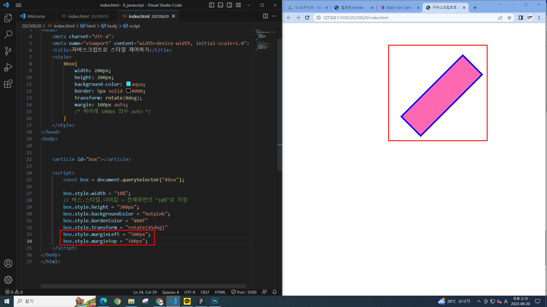Screen dimensions: 547x307
Task: Click the aqua color swatch in the code
Action: click(x=128, y=84)
